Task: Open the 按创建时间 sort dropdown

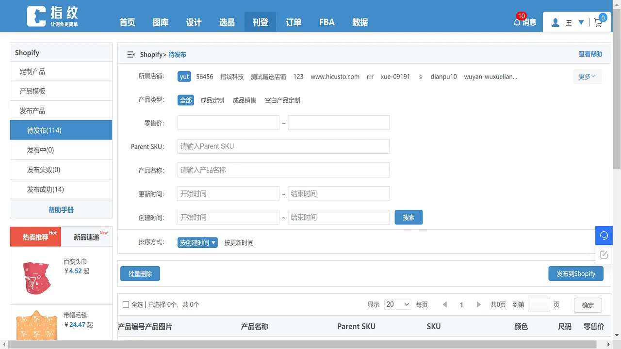Action: click(x=197, y=242)
